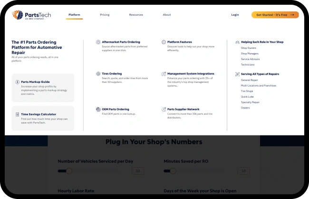Viewport: 309px width, 199px height.
Task: Open the Time Savings Calculator card
Action: click(x=43, y=118)
